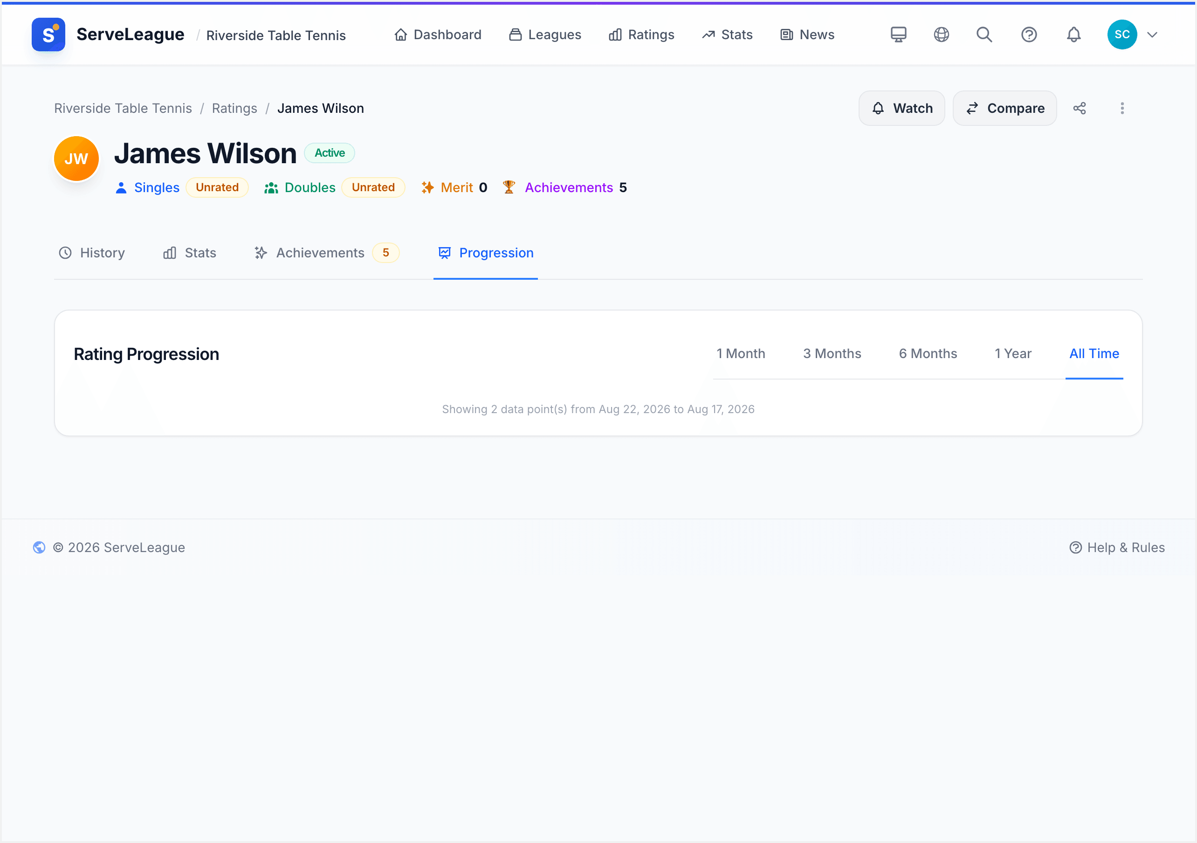Click the Merit score label
The image size is (1197, 843).
457,188
